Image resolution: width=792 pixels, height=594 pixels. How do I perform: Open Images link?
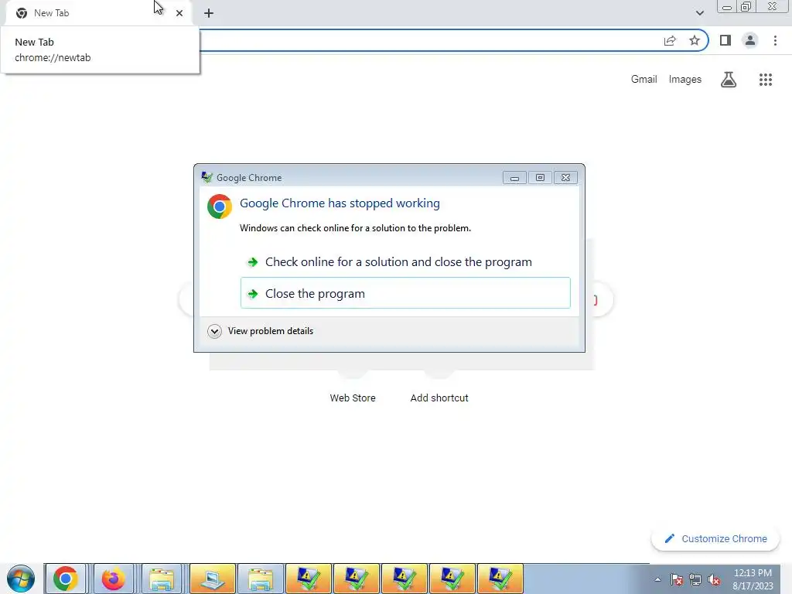tap(685, 80)
